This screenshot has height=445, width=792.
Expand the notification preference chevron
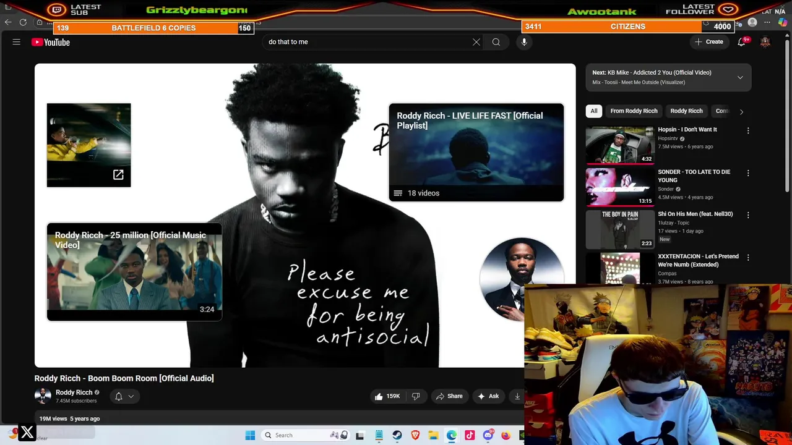click(131, 397)
